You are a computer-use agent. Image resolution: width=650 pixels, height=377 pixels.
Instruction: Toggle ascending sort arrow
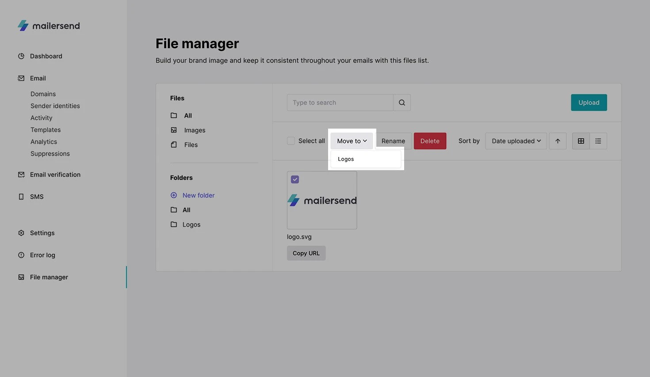[558, 141]
